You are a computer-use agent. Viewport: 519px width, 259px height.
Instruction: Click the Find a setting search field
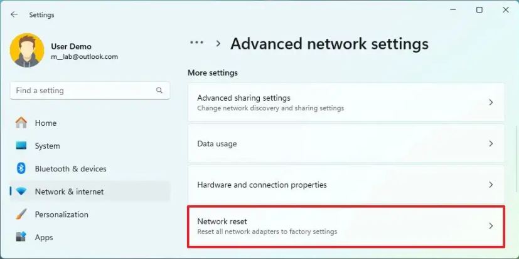tap(90, 91)
